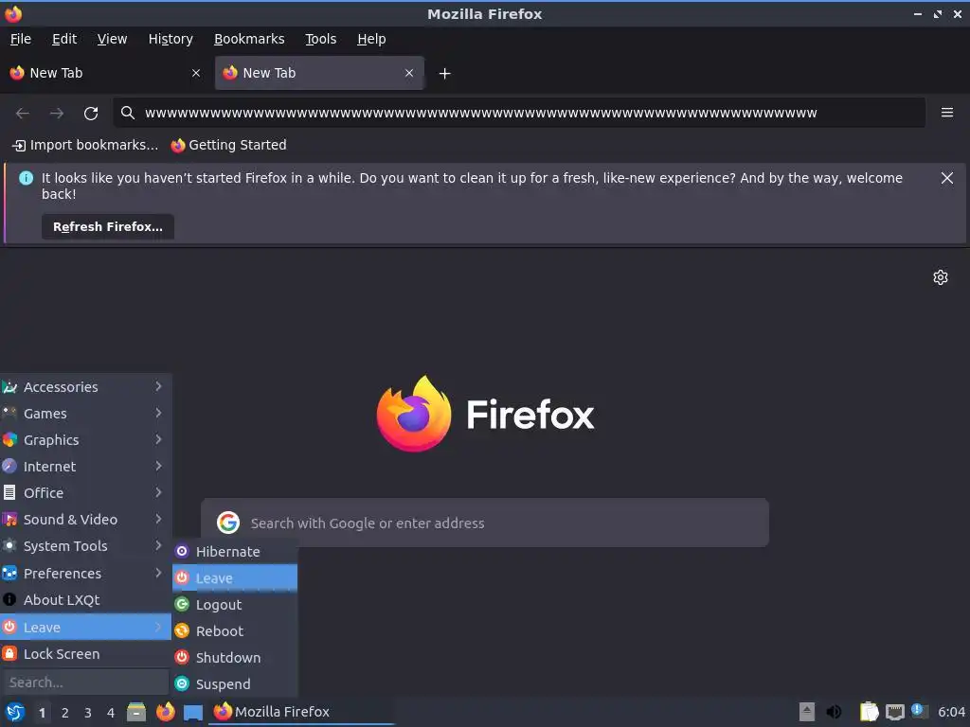Click the info icon in notification bar
Viewport: 970px width, 727px height.
point(26,178)
